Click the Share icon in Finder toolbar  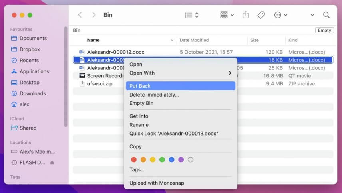246,15
